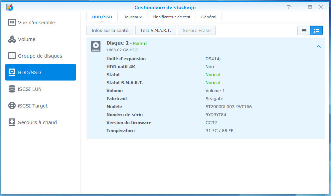Open the Volume section cubes icon

pyautogui.click(x=12, y=39)
